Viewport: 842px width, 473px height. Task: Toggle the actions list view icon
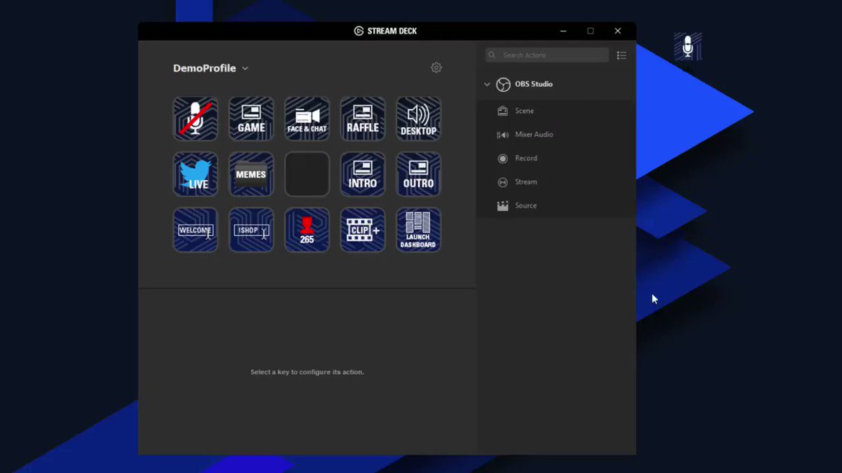(622, 55)
